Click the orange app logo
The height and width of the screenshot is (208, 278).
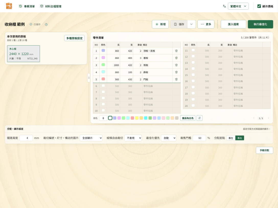point(9,6)
